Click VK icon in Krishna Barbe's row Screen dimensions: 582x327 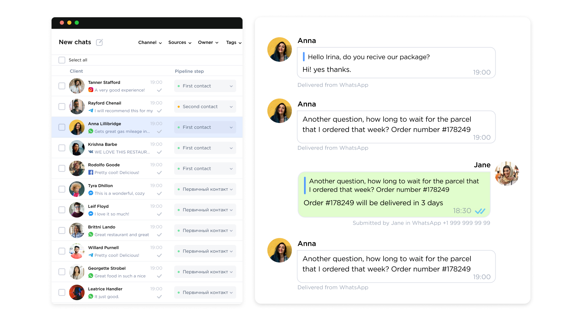tap(91, 152)
